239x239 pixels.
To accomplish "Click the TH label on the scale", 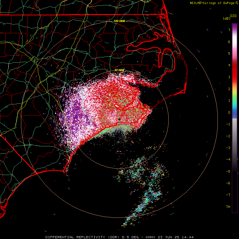I will click(x=228, y=207).
